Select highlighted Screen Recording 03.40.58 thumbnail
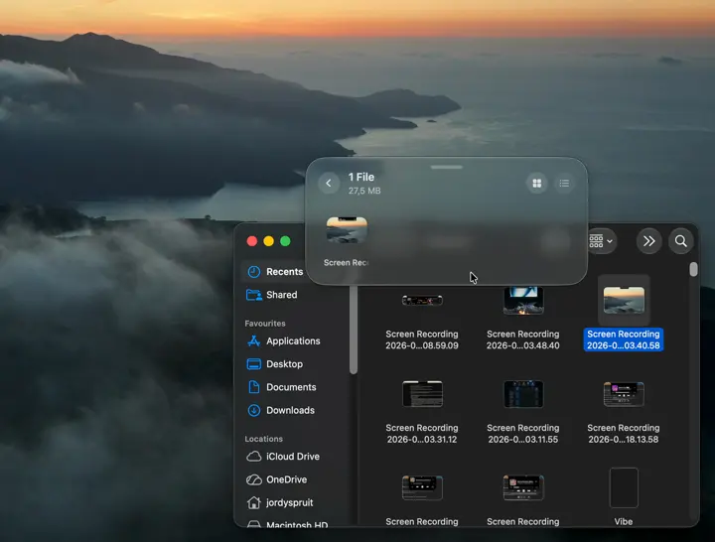 (624, 301)
